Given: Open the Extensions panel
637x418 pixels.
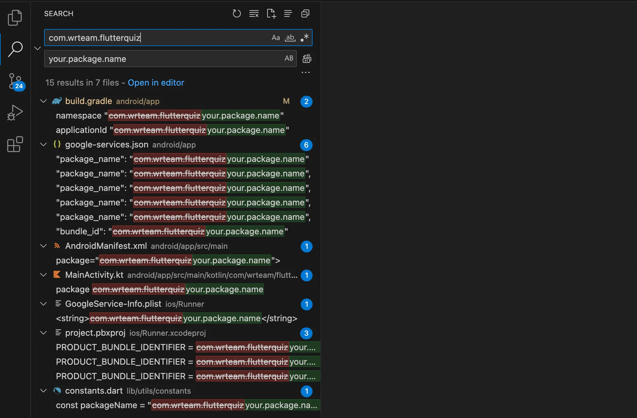Looking at the screenshot, I should pos(14,144).
